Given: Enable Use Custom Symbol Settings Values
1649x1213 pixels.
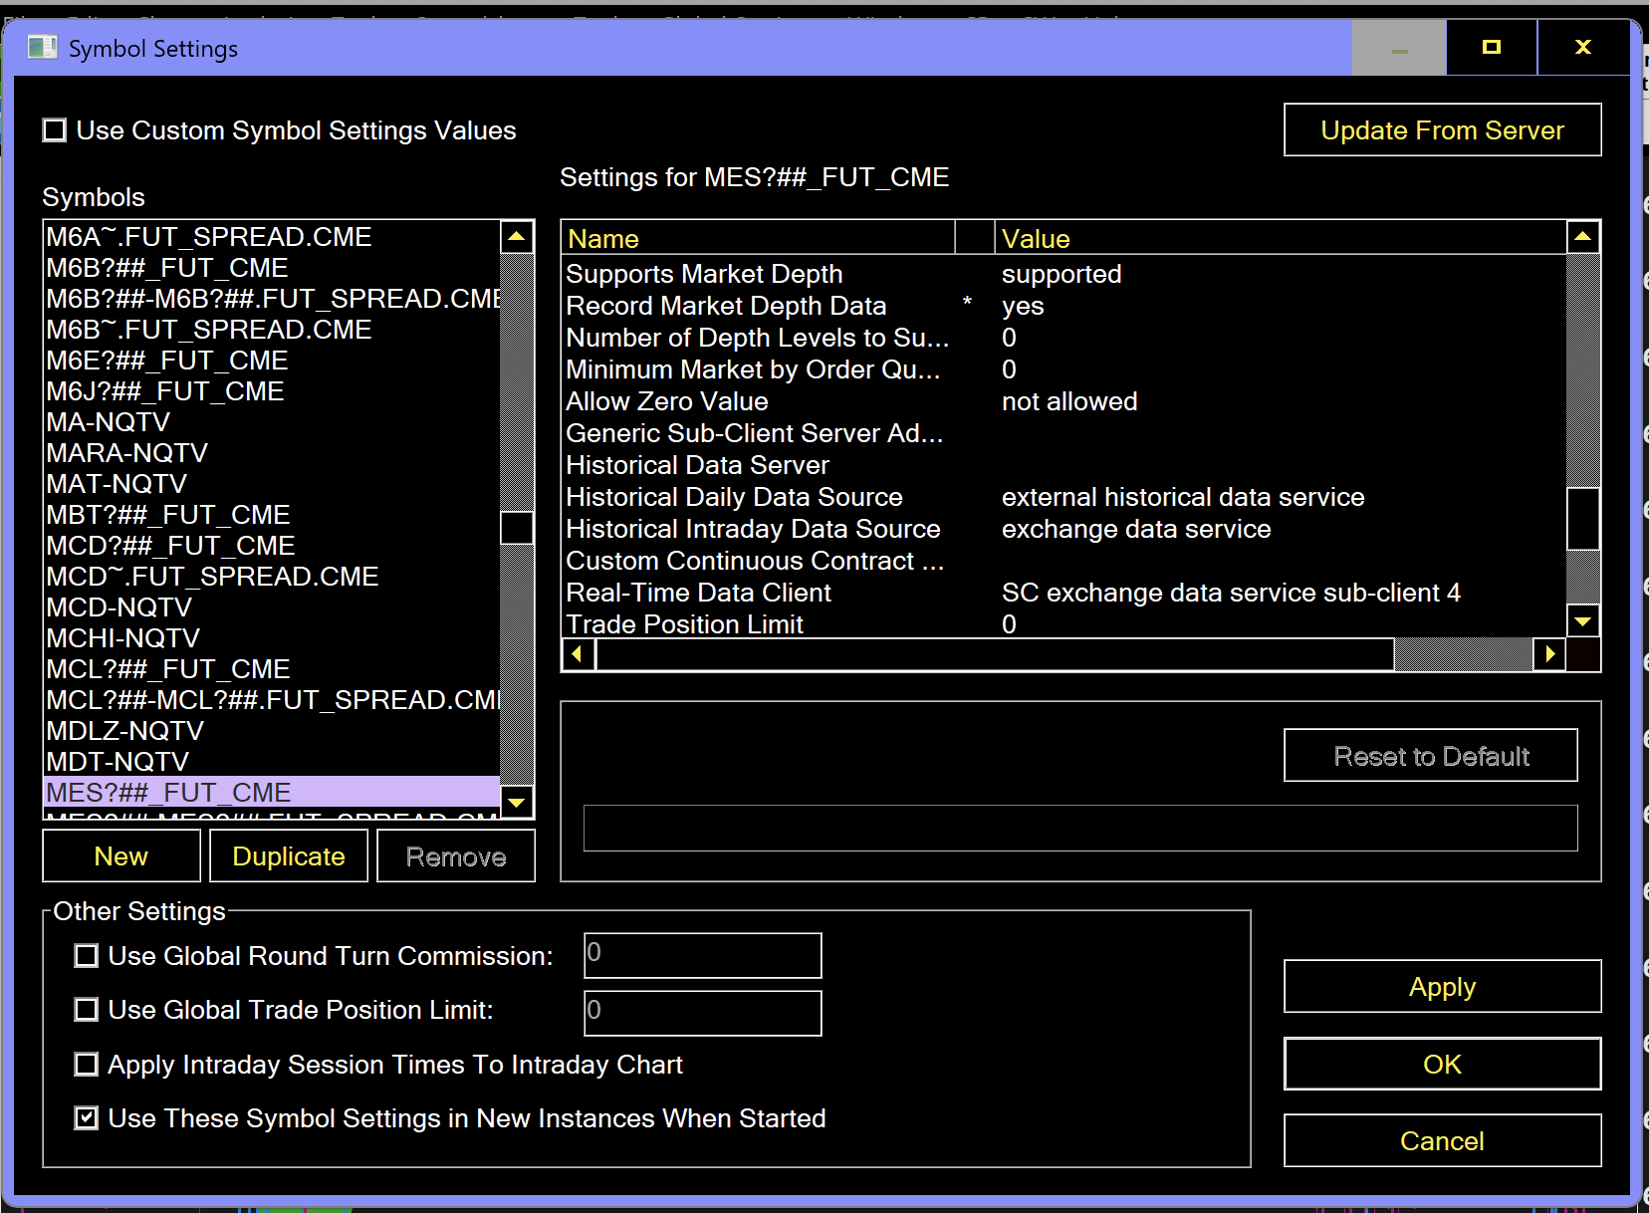Looking at the screenshot, I should (55, 130).
